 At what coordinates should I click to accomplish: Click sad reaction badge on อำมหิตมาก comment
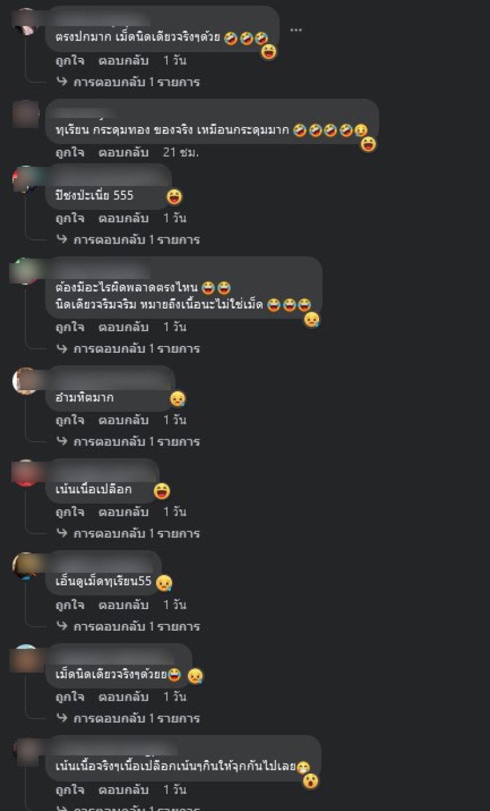(178, 399)
